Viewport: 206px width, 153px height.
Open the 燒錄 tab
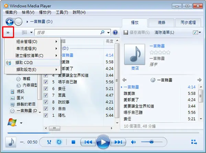pos(161,23)
